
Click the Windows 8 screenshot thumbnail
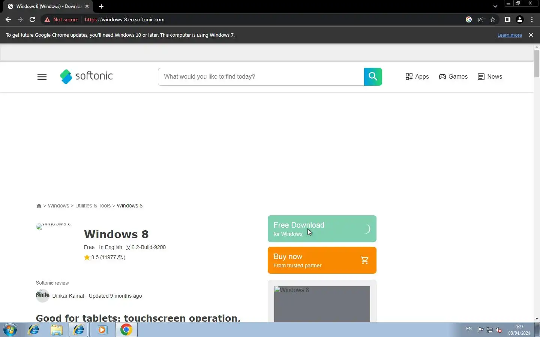click(322, 304)
